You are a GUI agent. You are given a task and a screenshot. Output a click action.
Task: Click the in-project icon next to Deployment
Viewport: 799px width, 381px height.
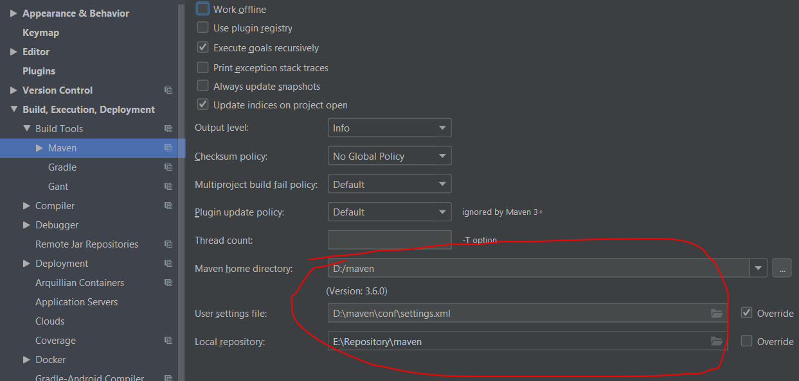[168, 263]
